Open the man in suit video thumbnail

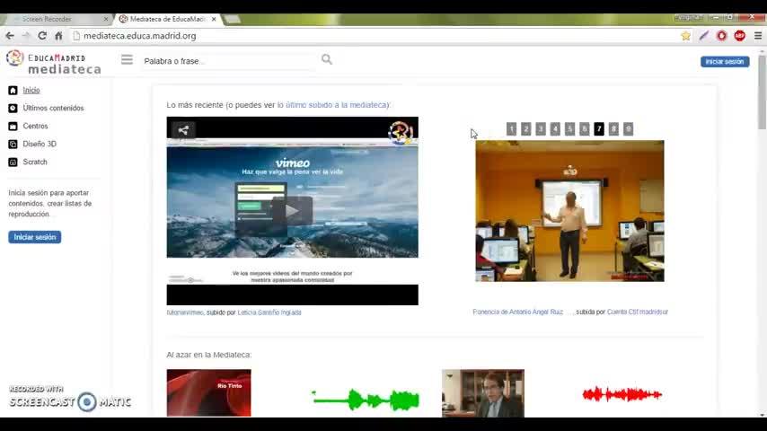[483, 393]
